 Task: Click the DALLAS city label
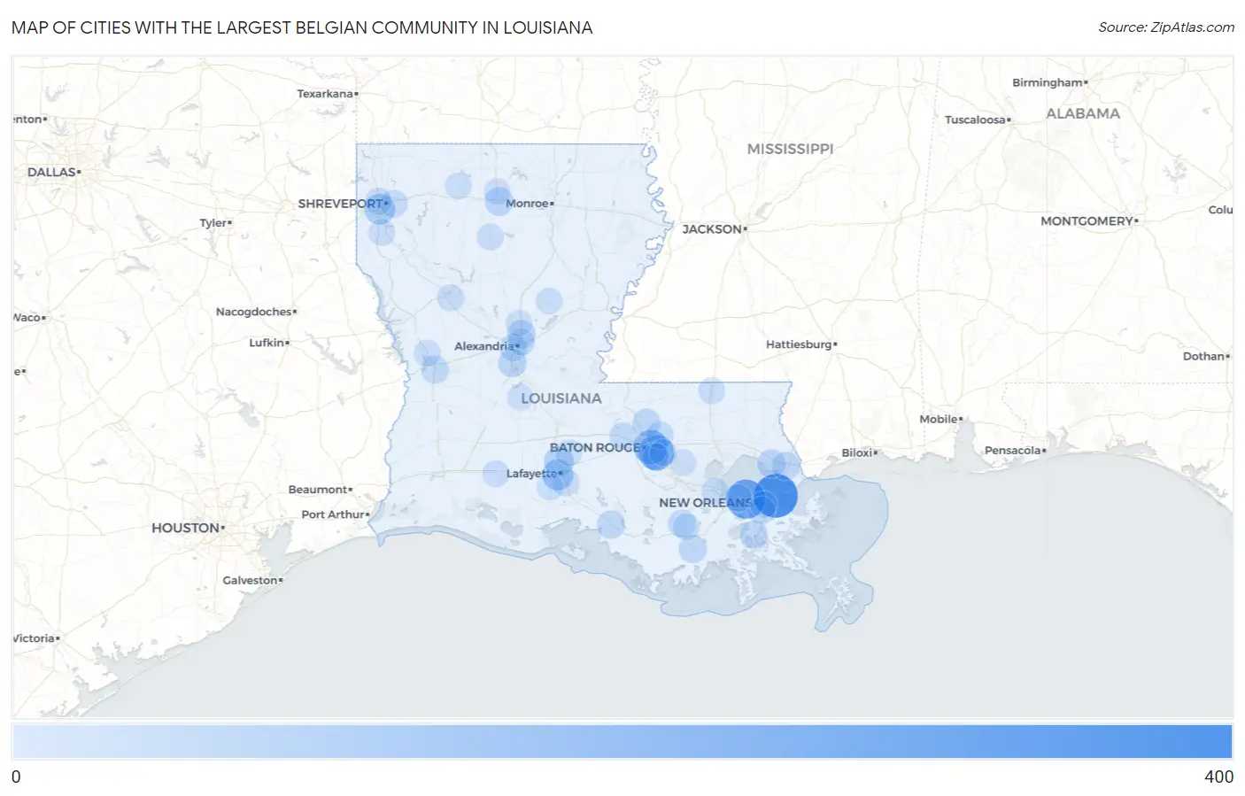(51, 172)
